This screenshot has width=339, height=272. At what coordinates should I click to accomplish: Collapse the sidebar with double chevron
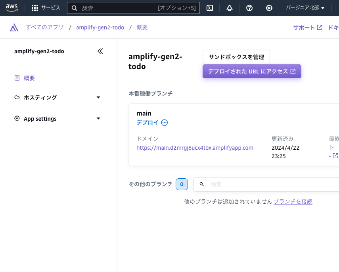point(100,51)
